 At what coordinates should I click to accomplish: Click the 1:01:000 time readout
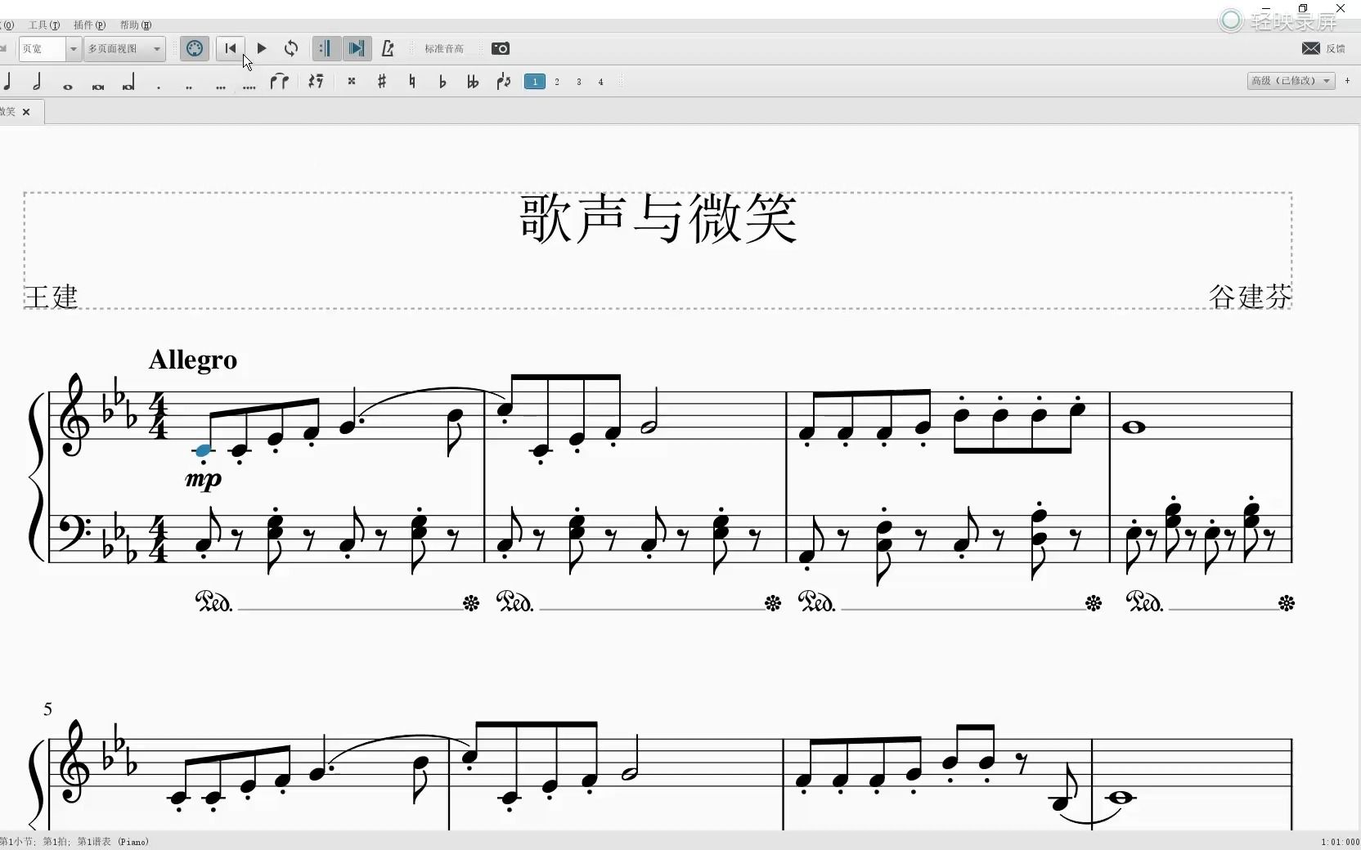point(1340,842)
